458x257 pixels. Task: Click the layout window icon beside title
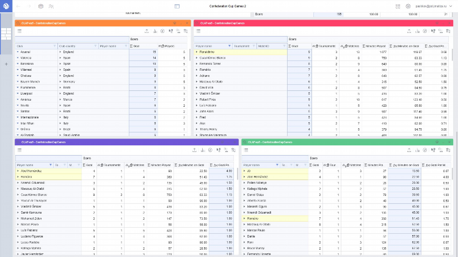click(x=177, y=6)
